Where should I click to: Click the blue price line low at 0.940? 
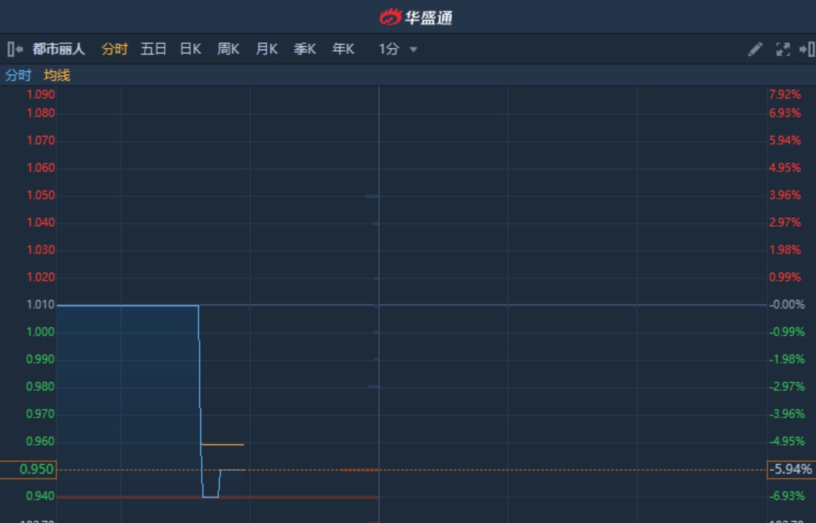coord(210,497)
